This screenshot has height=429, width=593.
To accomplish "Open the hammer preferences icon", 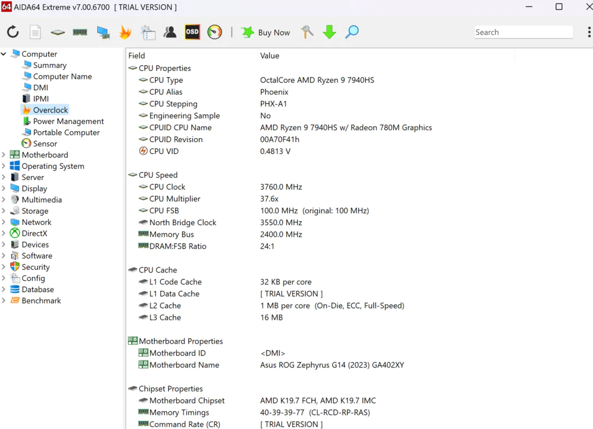I will pos(307,32).
